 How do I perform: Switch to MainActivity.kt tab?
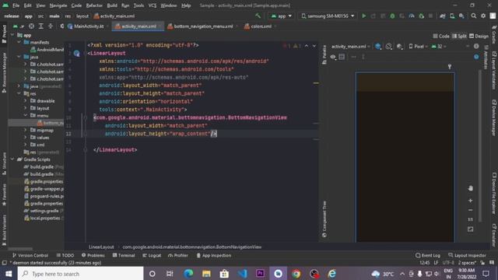pos(86,26)
